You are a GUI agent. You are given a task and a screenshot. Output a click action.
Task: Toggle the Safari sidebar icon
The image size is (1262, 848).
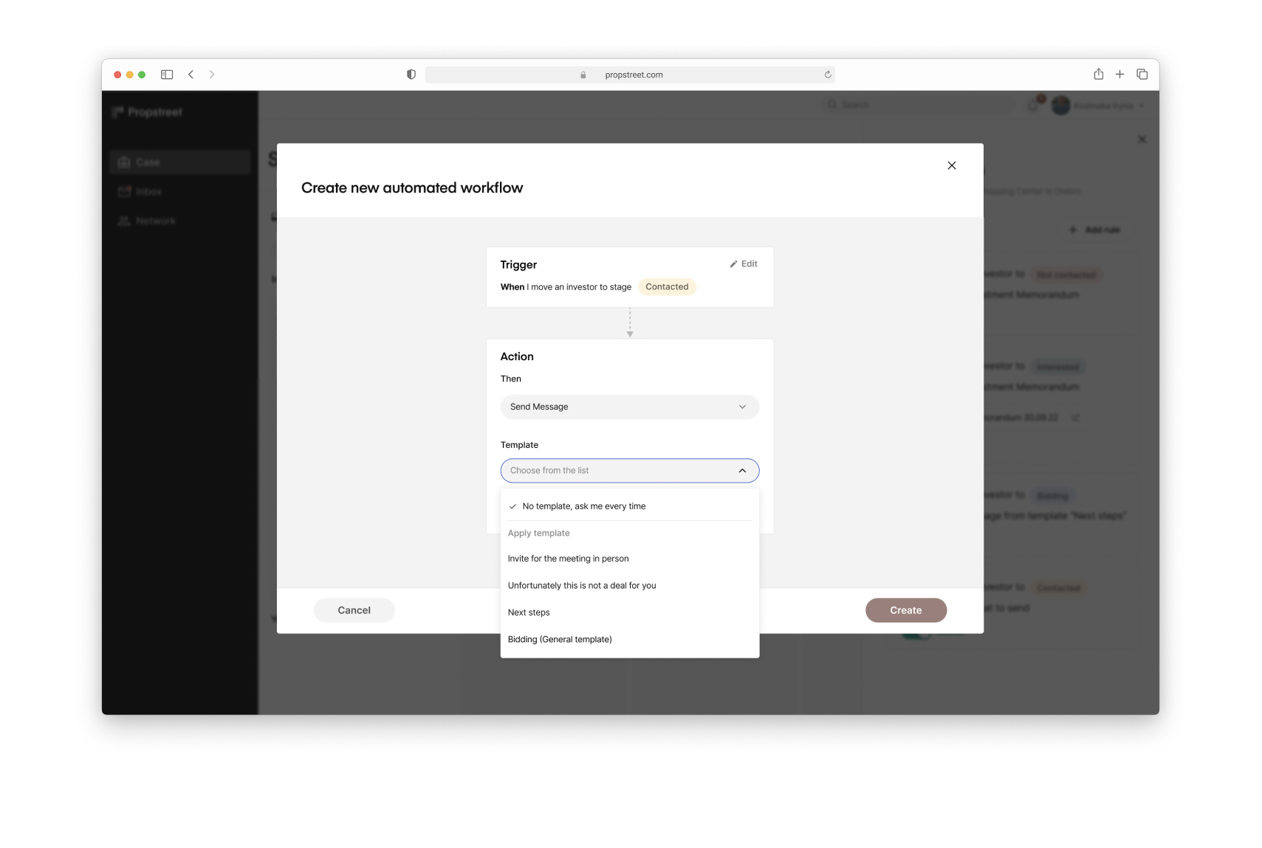[x=167, y=75]
